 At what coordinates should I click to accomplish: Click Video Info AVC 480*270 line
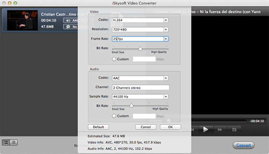point(124,142)
